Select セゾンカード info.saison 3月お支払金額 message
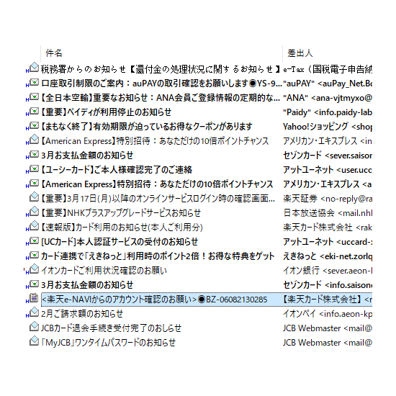This screenshot has width=396, height=396. coord(199,285)
